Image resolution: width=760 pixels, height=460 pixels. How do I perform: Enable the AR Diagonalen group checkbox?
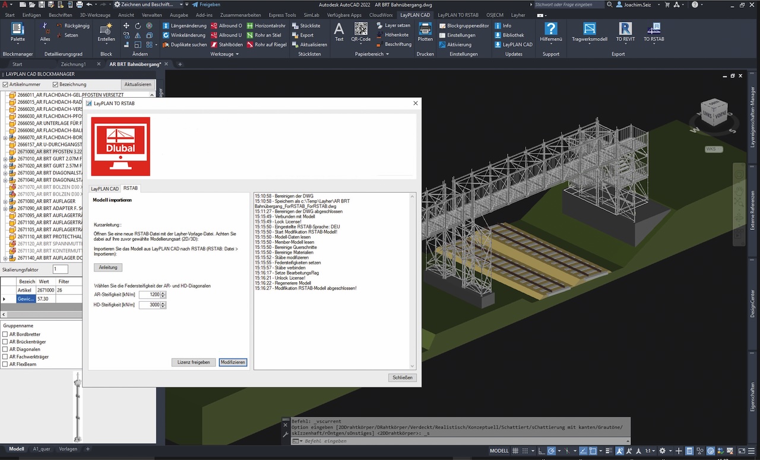coord(5,349)
